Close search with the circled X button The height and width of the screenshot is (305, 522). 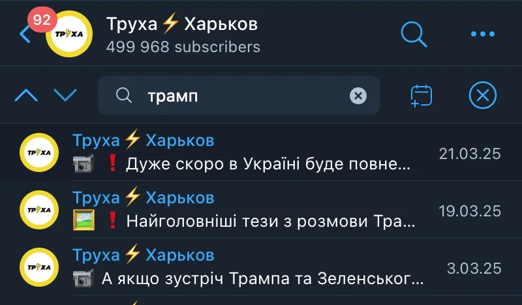pos(483,95)
